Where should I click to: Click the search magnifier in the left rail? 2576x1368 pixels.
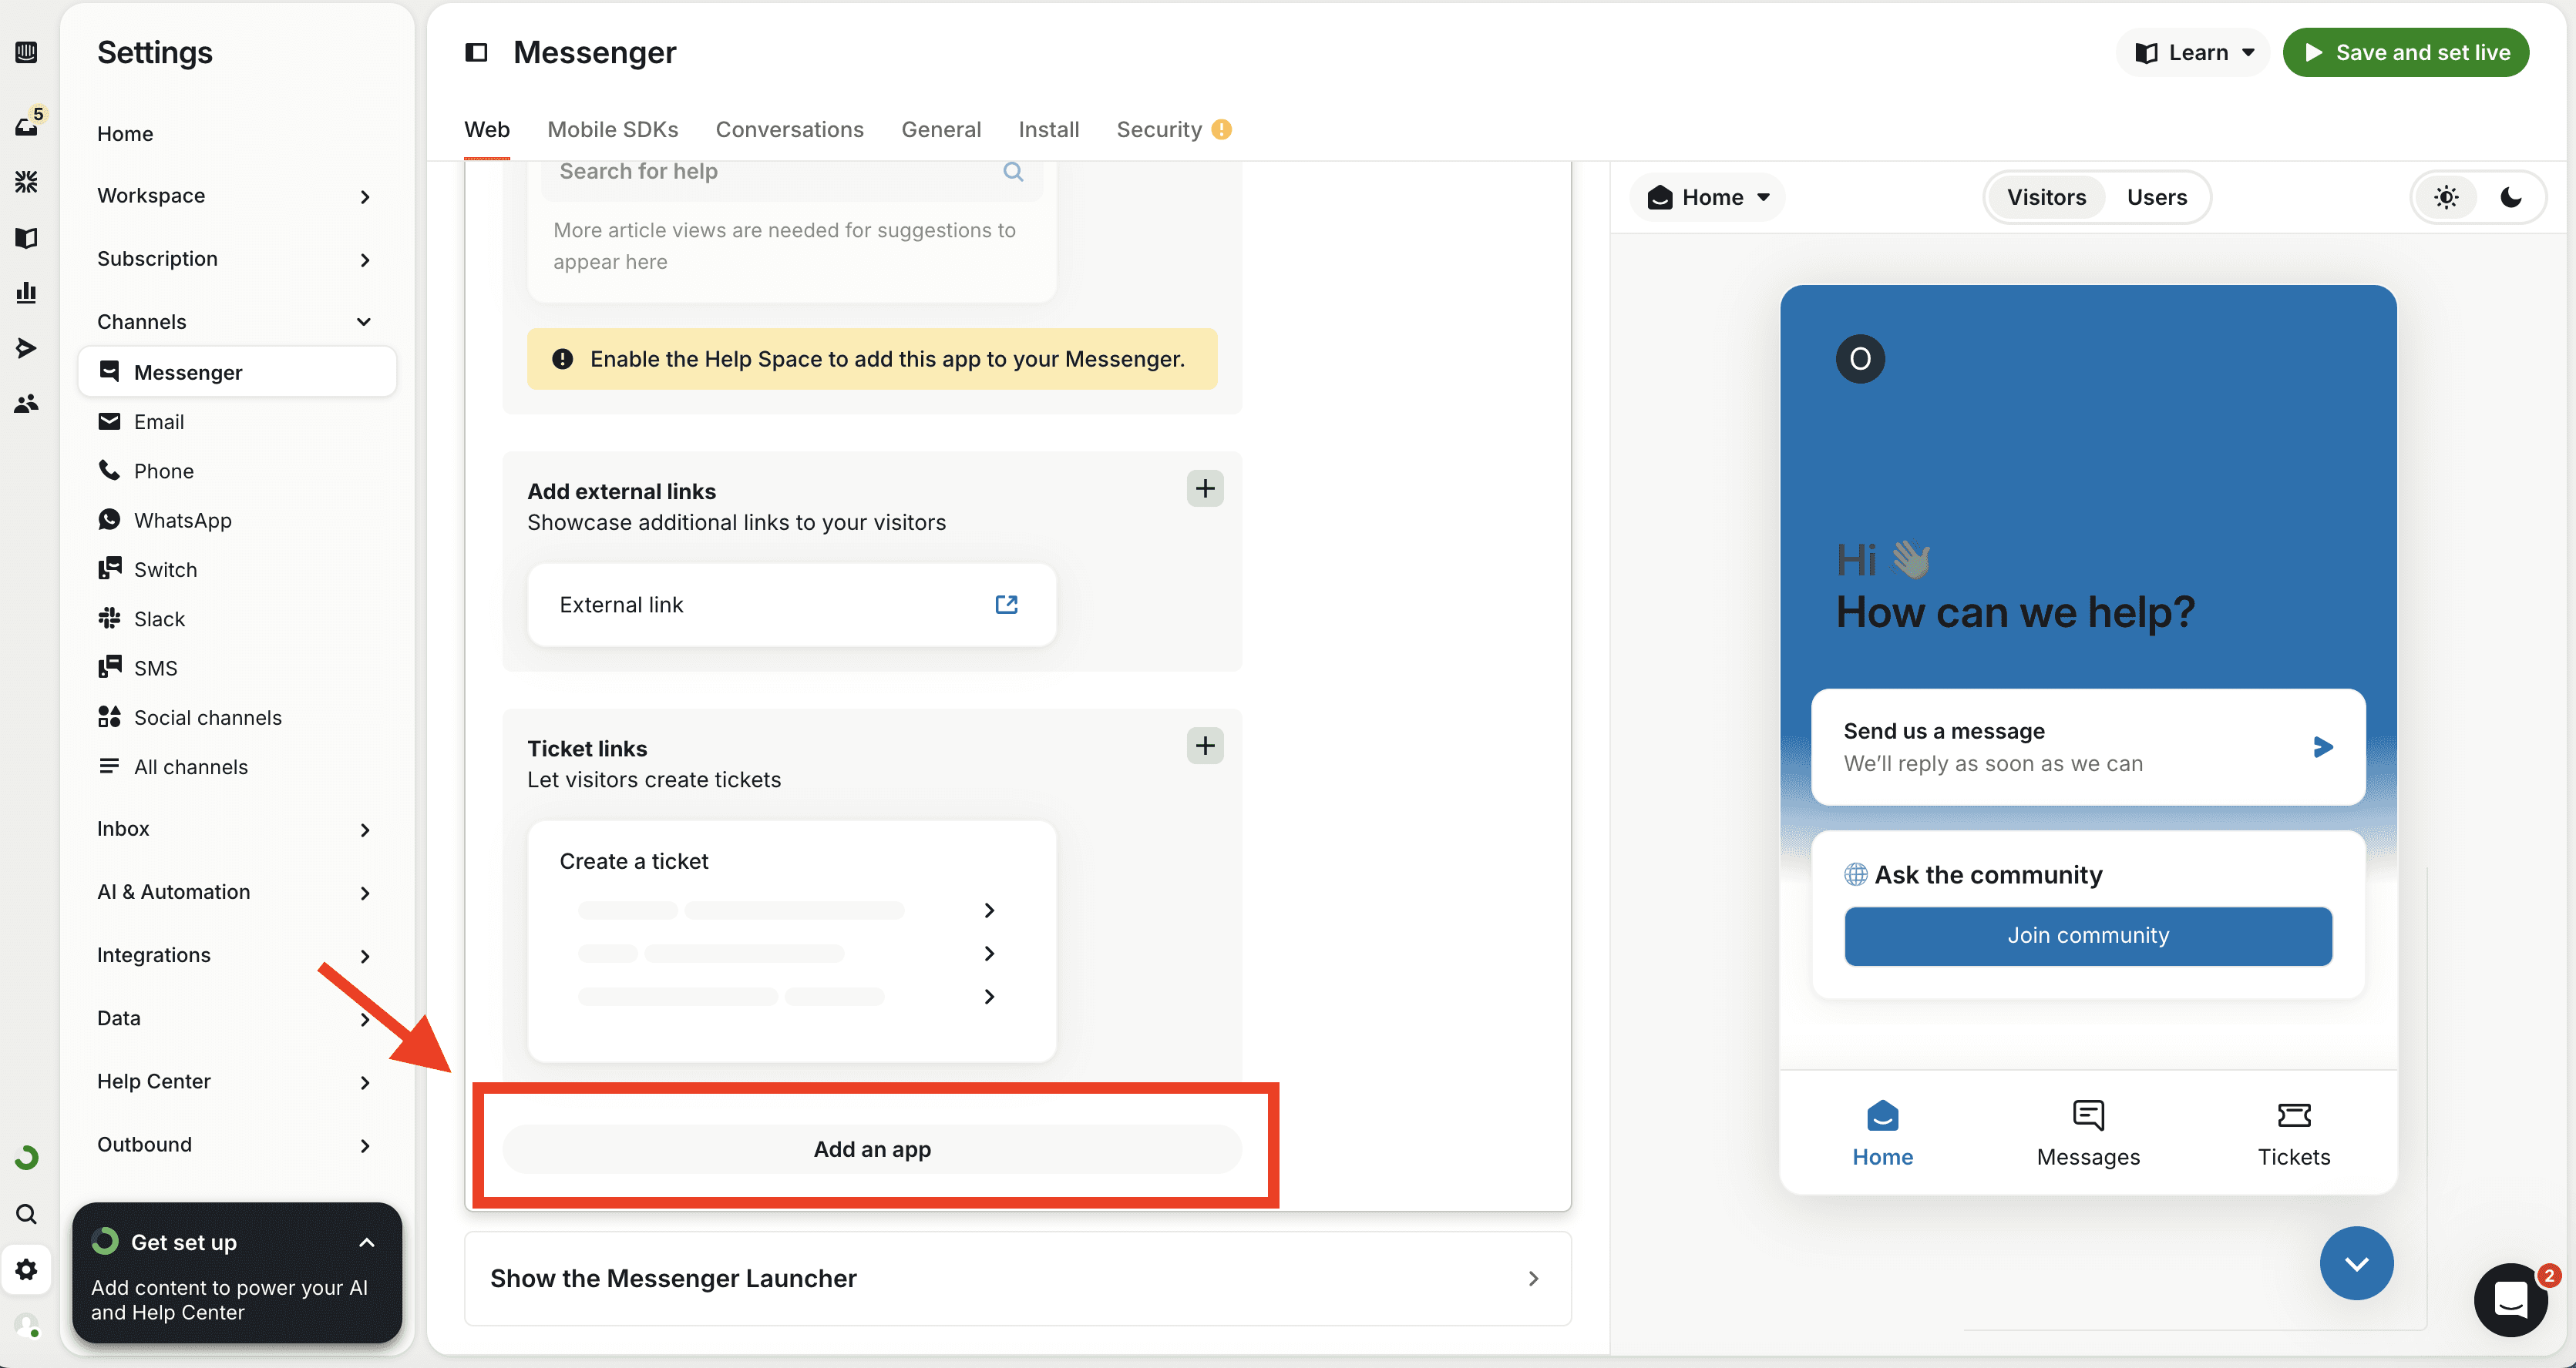pos(27,1214)
